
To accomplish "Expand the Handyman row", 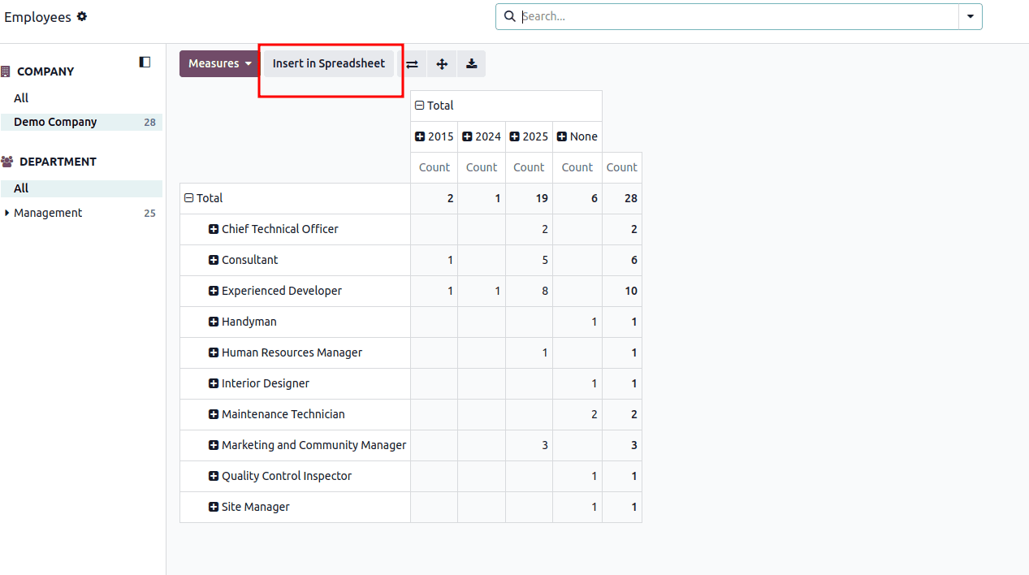I will [214, 322].
